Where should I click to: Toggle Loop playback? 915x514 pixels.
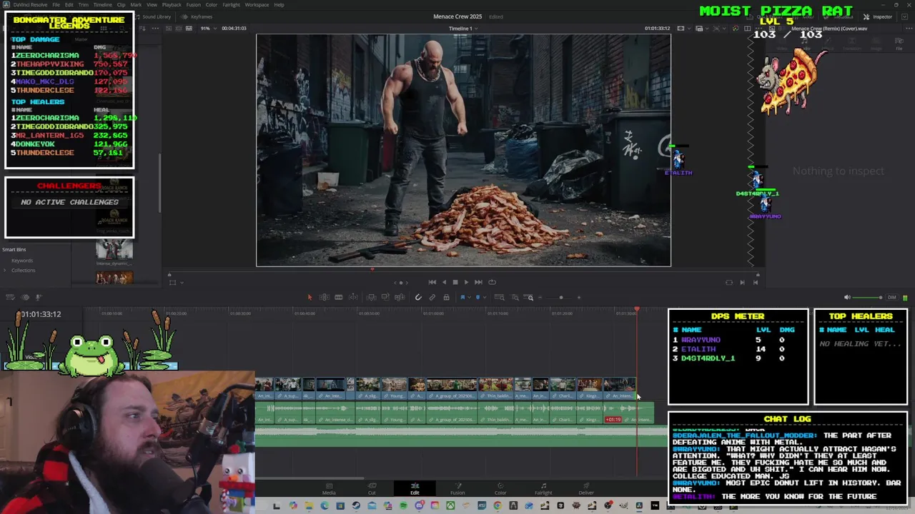click(492, 282)
